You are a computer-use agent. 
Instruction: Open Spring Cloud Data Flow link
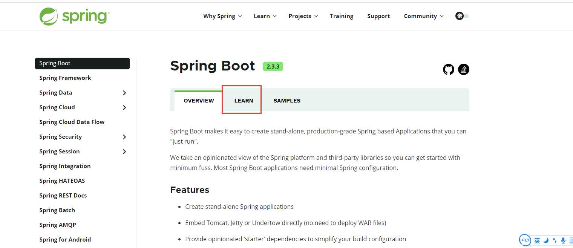pos(72,122)
